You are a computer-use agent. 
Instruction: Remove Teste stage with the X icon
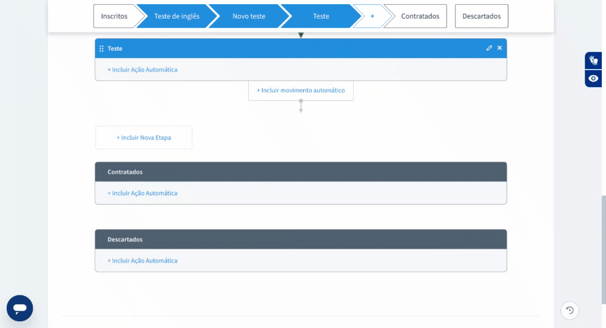(500, 48)
